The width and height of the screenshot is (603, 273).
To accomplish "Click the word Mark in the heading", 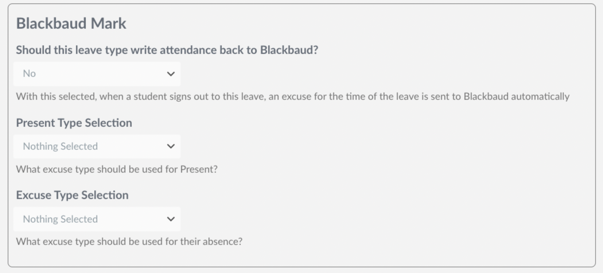I will pyautogui.click(x=108, y=24).
